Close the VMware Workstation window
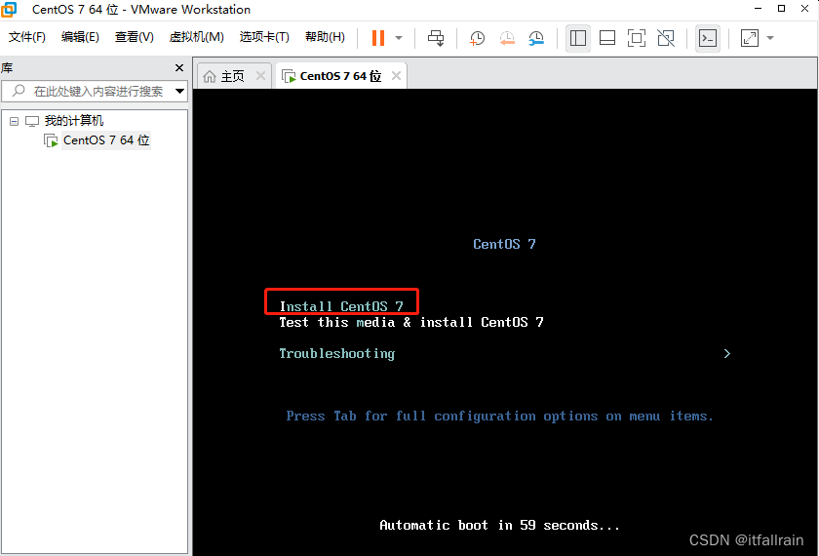Image resolution: width=819 pixels, height=556 pixels. [x=805, y=9]
